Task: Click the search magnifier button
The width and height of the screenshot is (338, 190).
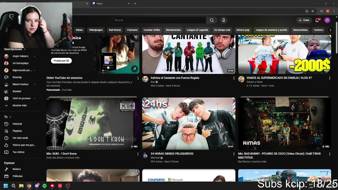Action: 212,20
